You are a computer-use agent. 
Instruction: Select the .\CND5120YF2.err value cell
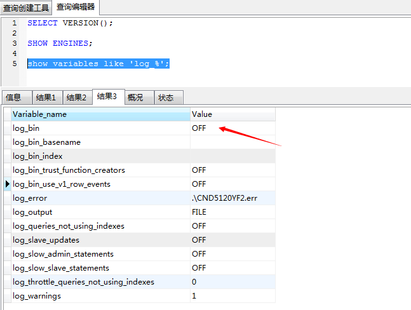232,198
